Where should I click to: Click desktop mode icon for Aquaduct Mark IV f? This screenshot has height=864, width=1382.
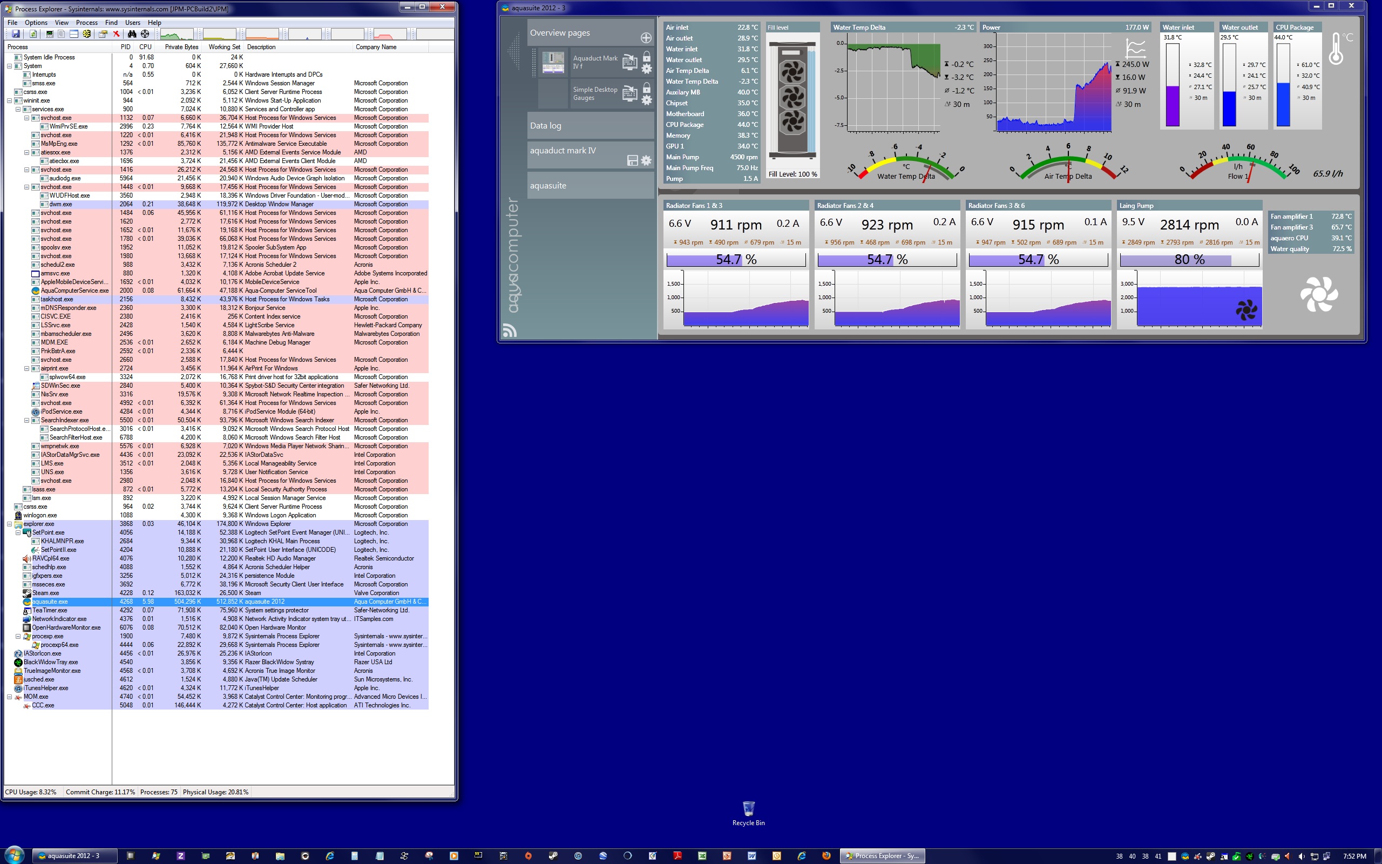coord(629,62)
